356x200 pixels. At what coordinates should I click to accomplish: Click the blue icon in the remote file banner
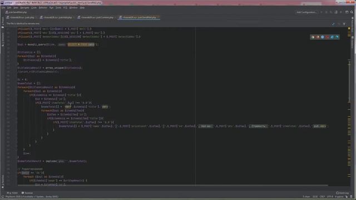333,24
